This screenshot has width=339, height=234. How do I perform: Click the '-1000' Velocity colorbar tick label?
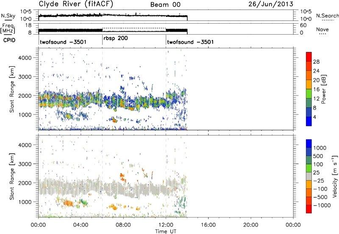point(322,205)
